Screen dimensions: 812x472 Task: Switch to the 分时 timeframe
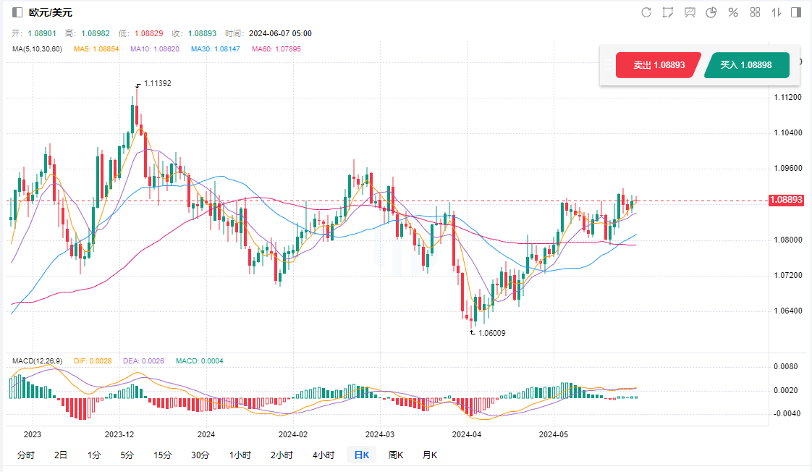(25, 455)
